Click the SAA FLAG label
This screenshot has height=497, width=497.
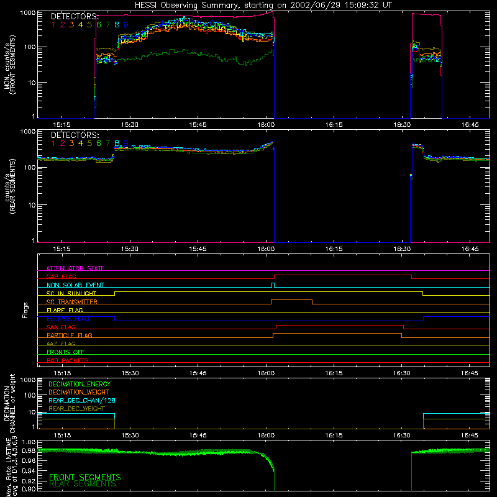(x=61, y=327)
